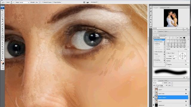191x107 pixels.
Task: Select the highlighted Smudge tool
Action: (2, 37)
